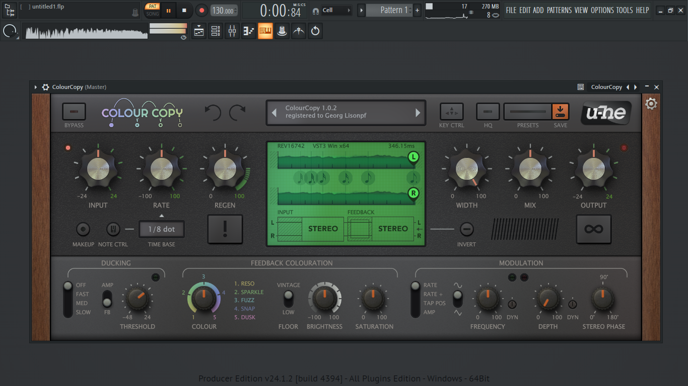This screenshot has height=386, width=688.
Task: Open ColourCopy settings gear at right edge
Action: (x=651, y=104)
